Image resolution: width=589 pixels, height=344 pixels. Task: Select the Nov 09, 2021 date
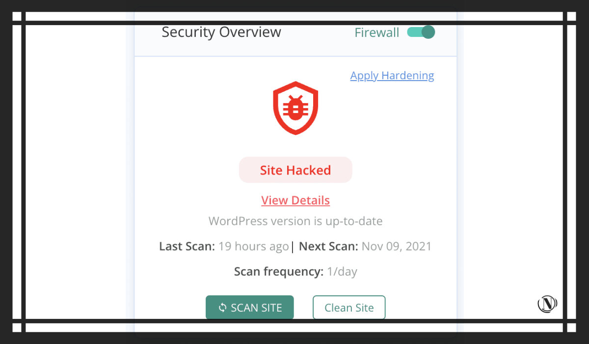coord(397,246)
